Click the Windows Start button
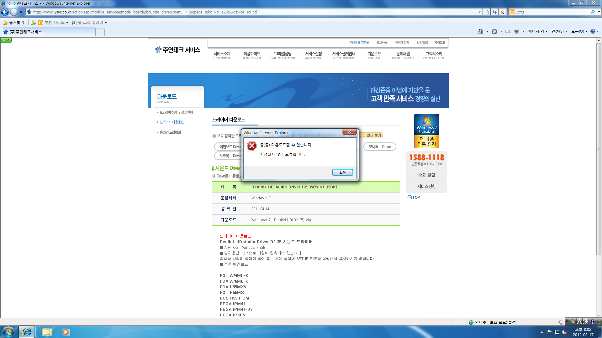This screenshot has width=602, height=338. click(8, 332)
